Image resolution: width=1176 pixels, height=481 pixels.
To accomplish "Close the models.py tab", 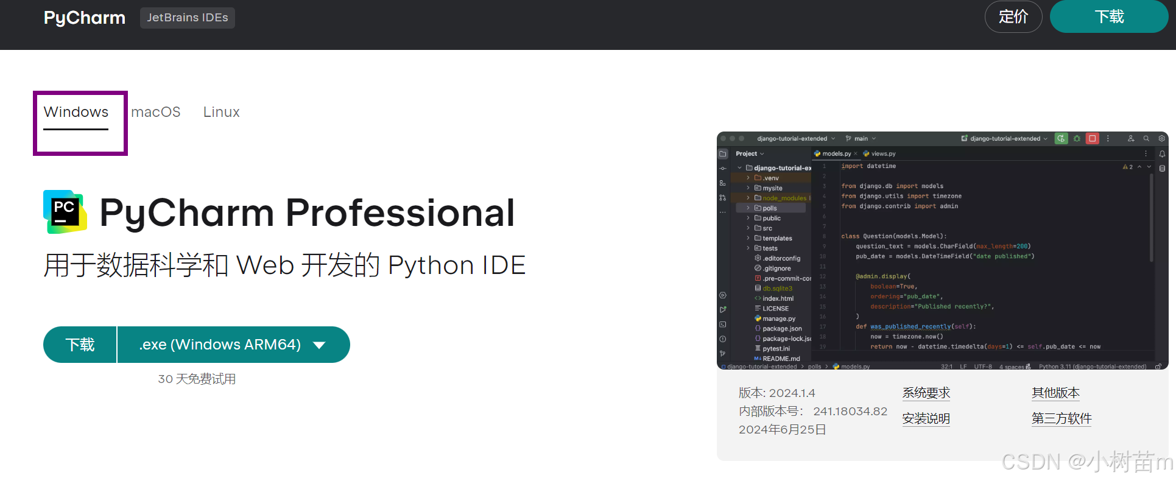I will [856, 154].
